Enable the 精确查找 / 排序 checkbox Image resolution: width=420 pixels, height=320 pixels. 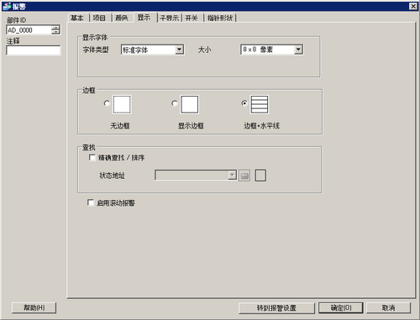[92, 158]
